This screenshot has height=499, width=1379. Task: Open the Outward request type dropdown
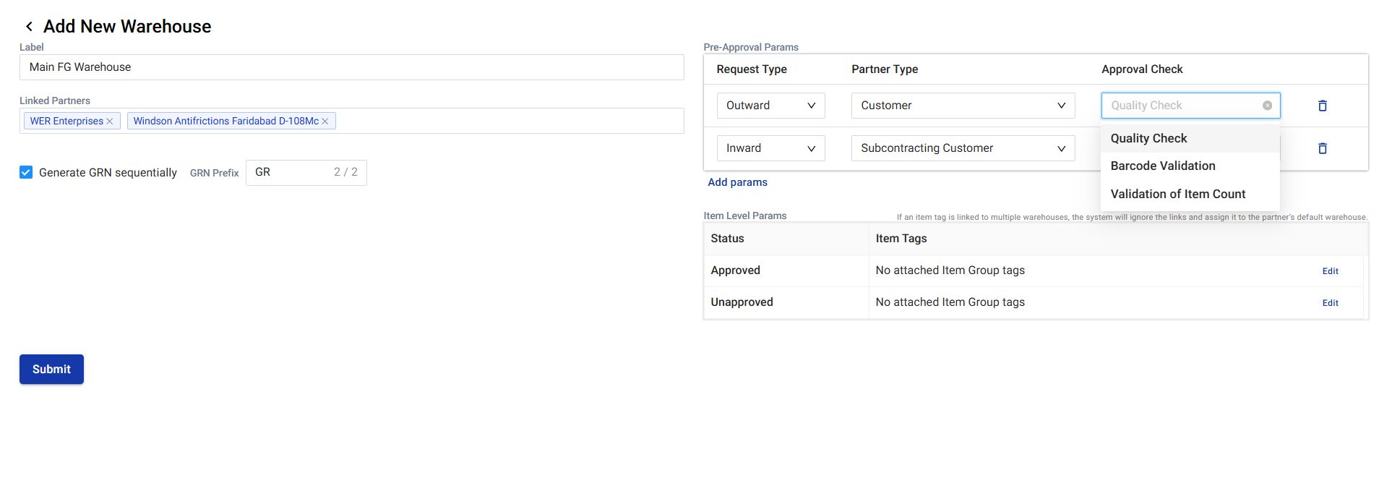770,106
